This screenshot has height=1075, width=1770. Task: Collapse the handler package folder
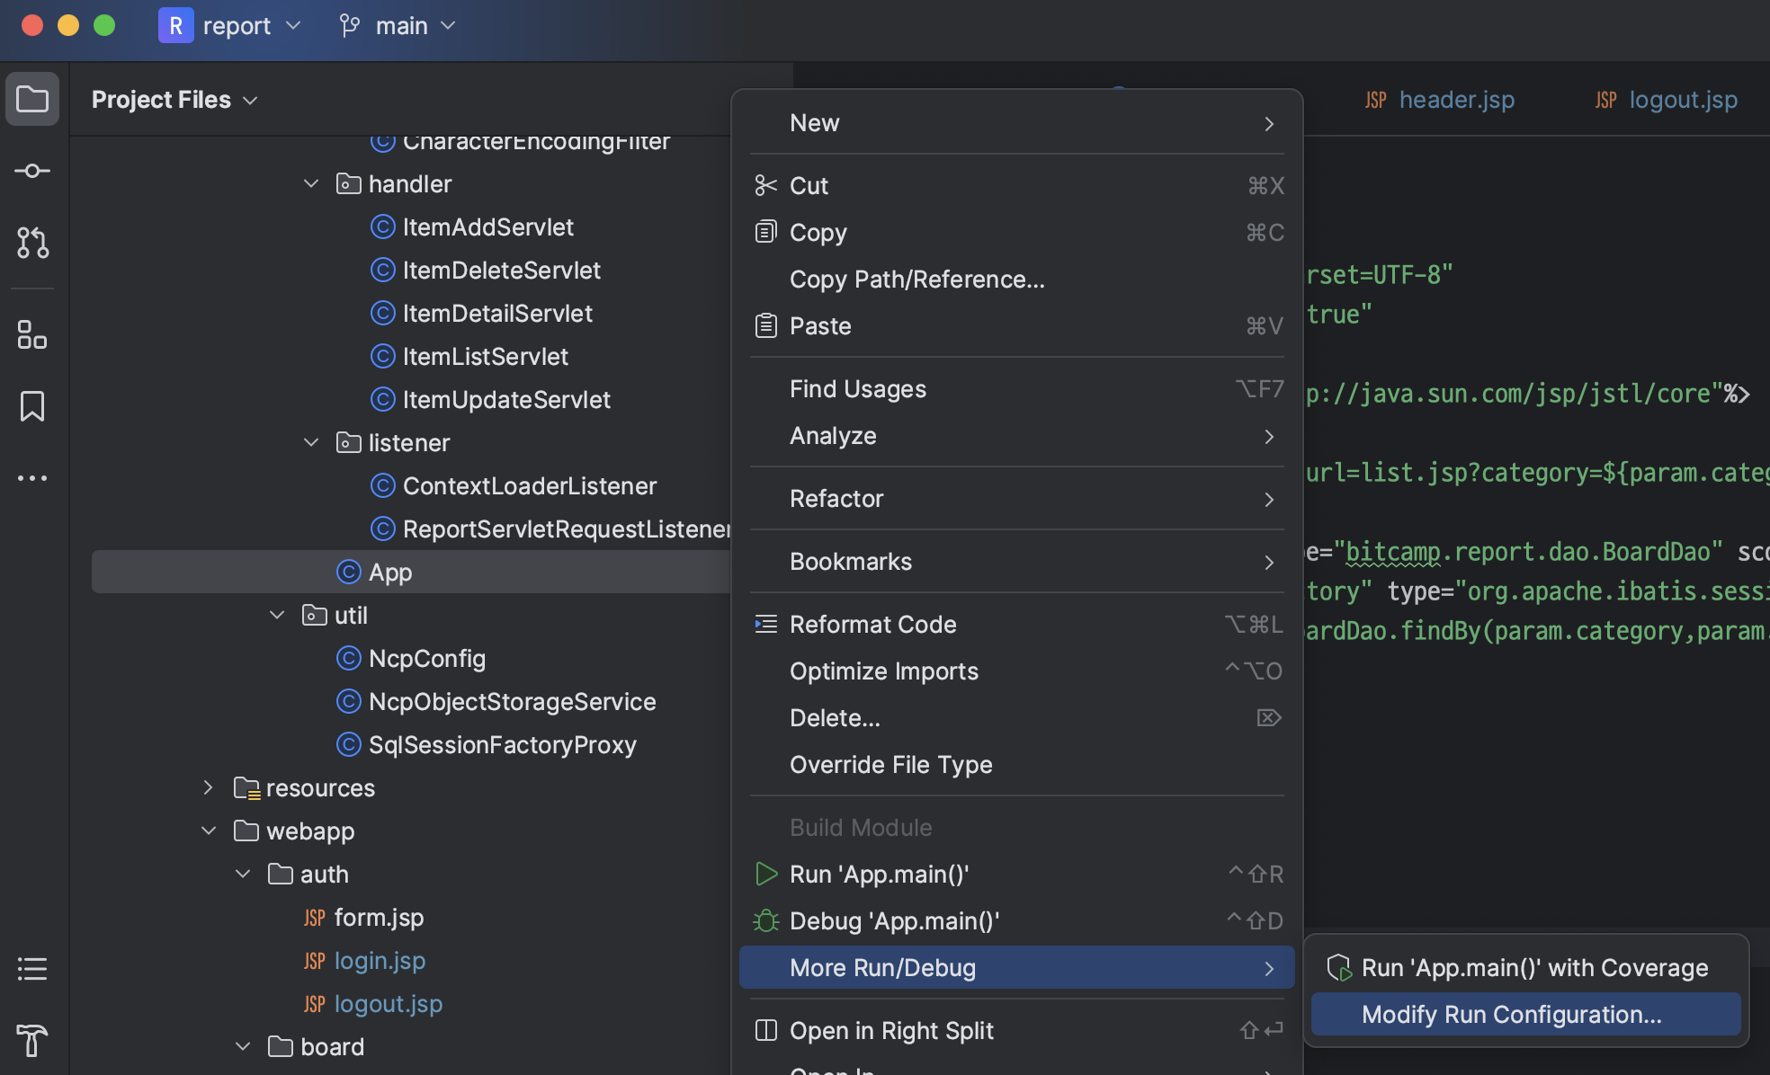311,184
